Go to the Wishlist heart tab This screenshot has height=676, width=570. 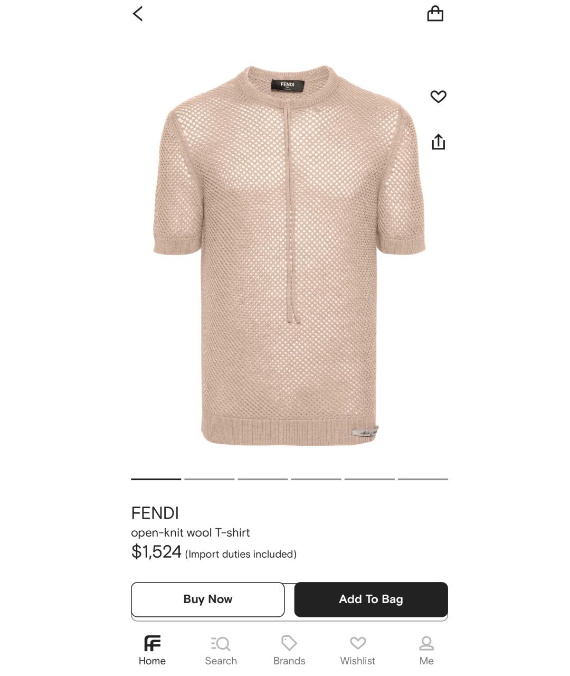pyautogui.click(x=358, y=651)
